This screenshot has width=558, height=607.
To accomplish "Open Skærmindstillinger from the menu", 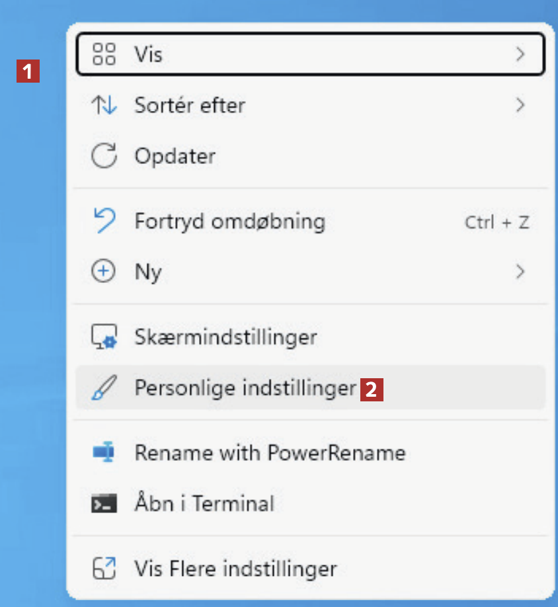I will pos(225,337).
